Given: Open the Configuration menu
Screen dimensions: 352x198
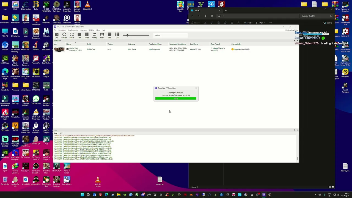Looking at the screenshot, I should click(73, 30).
